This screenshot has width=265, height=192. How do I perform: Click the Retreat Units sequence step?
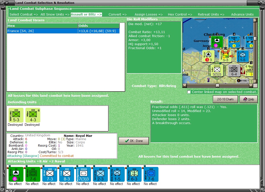(211, 14)
